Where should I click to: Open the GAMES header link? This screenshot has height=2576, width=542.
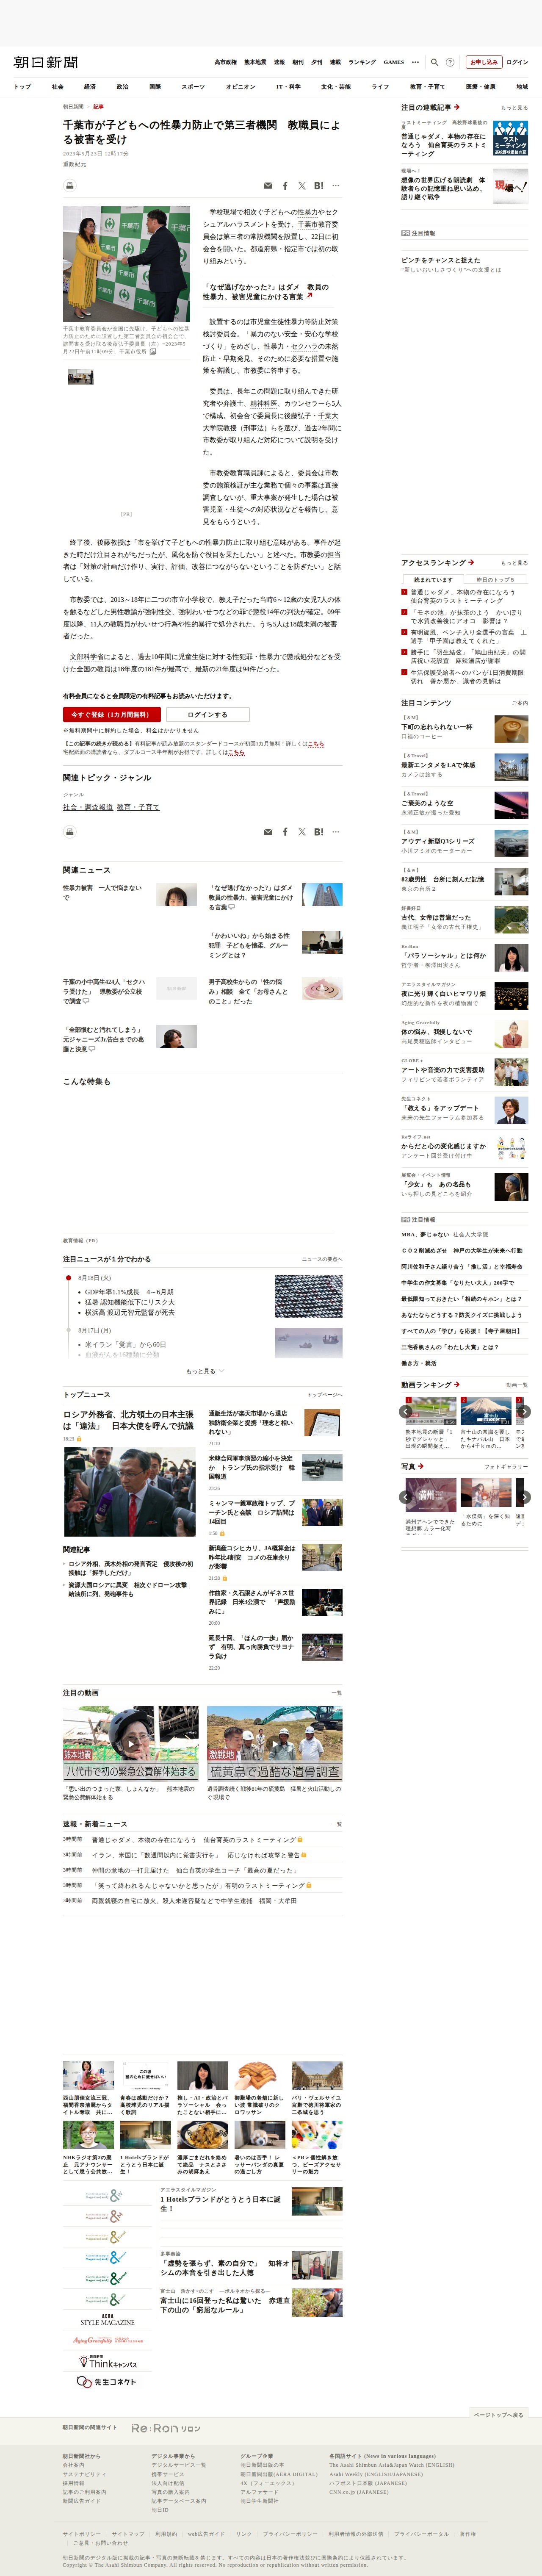[x=394, y=62]
